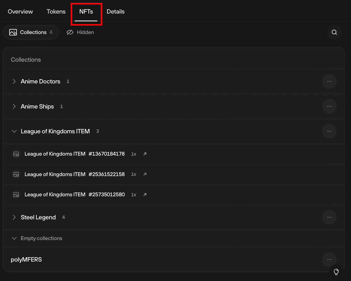Screen dimensions: 351x281
Task: Open Anime Doctors more options menu
Action: tap(329, 81)
